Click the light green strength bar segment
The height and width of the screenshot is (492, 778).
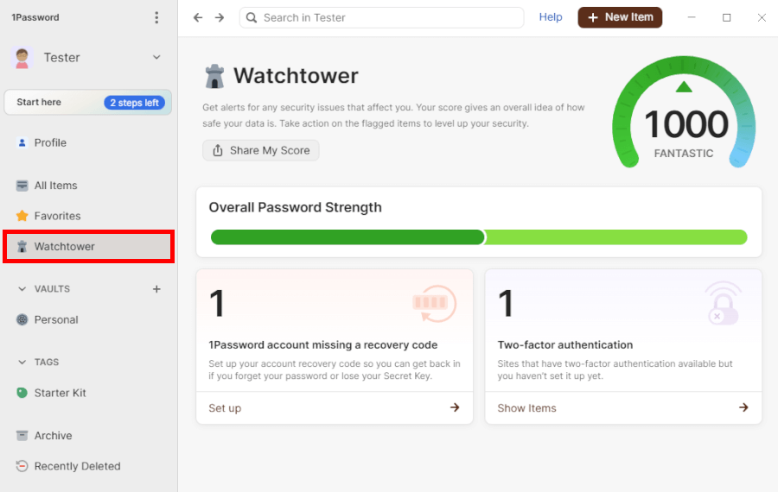coord(615,237)
